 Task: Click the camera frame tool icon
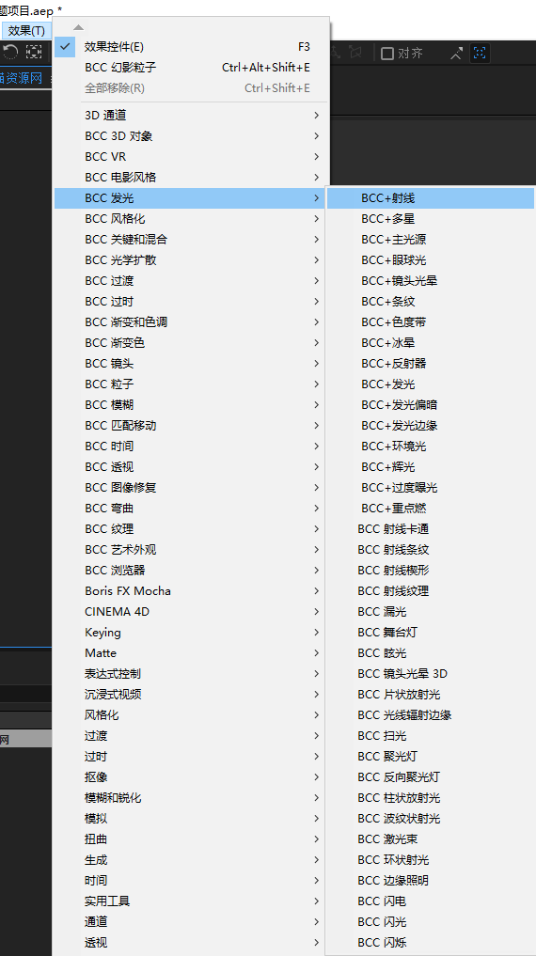click(34, 53)
